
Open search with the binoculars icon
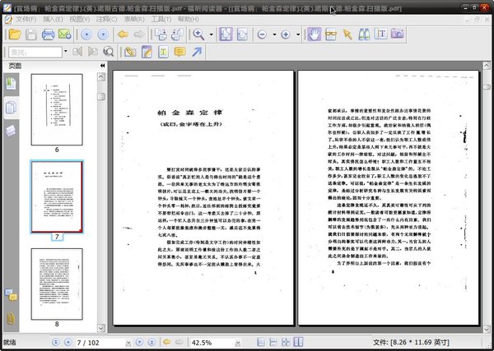click(364, 34)
